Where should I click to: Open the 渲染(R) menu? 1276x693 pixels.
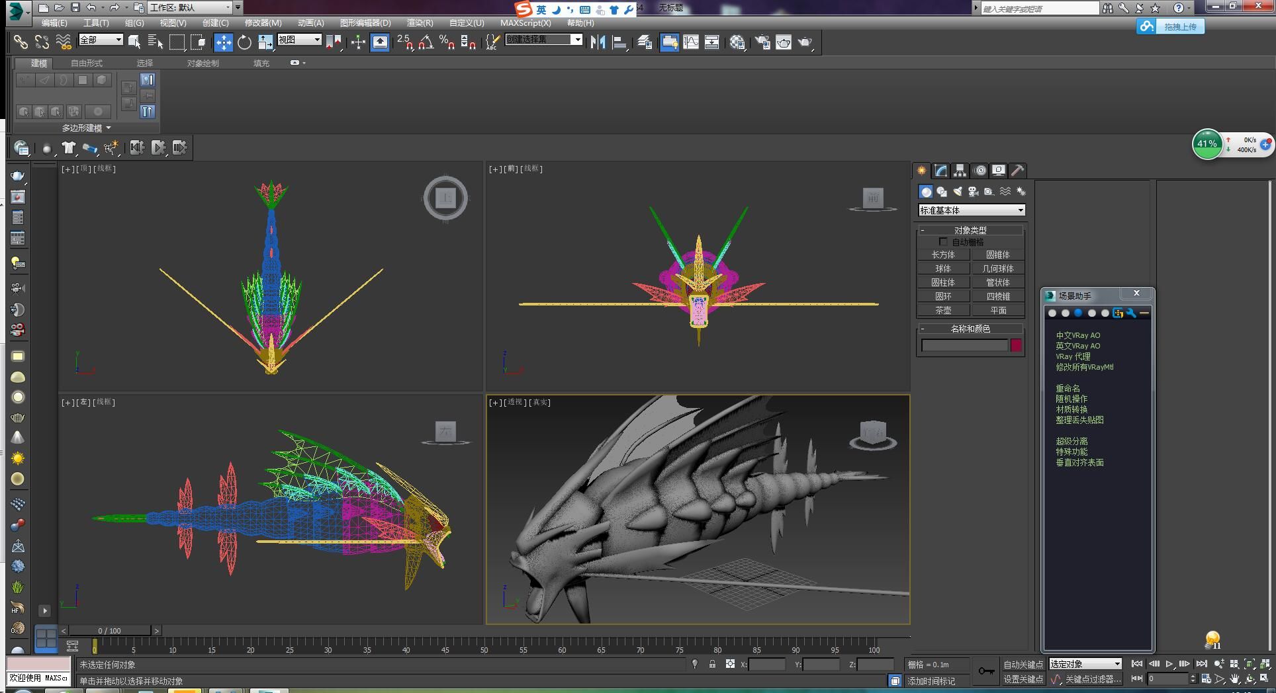point(420,22)
